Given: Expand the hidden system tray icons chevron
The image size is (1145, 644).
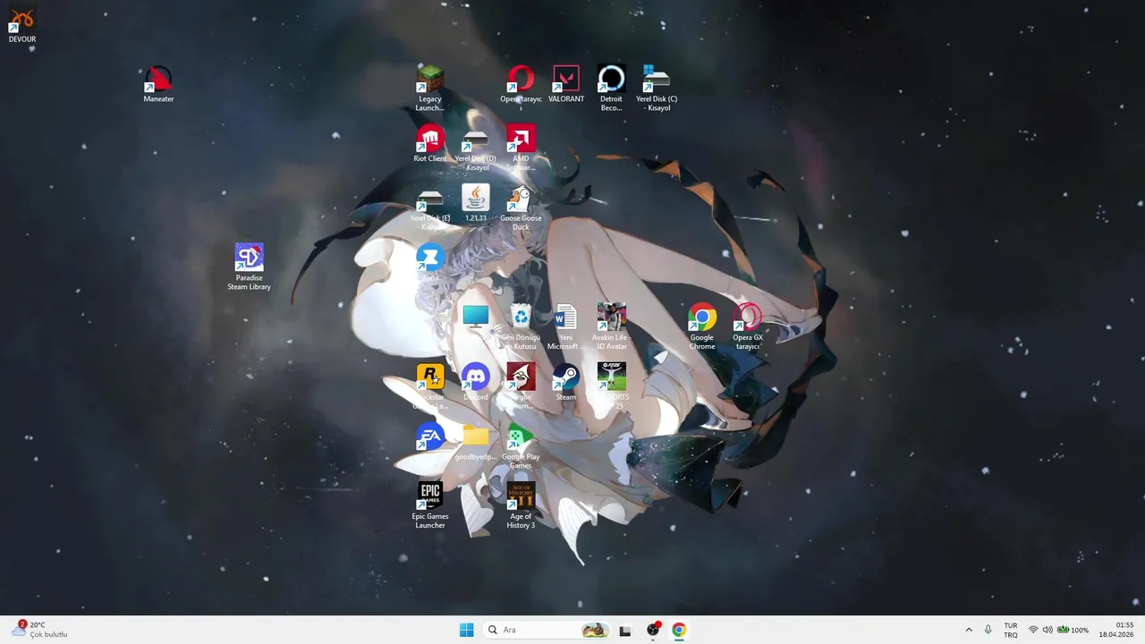Looking at the screenshot, I should click(x=968, y=630).
